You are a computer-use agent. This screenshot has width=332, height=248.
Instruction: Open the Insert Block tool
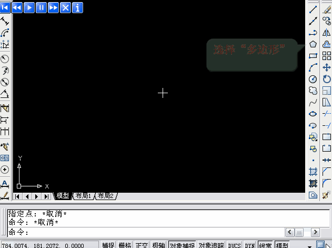tap(313, 137)
